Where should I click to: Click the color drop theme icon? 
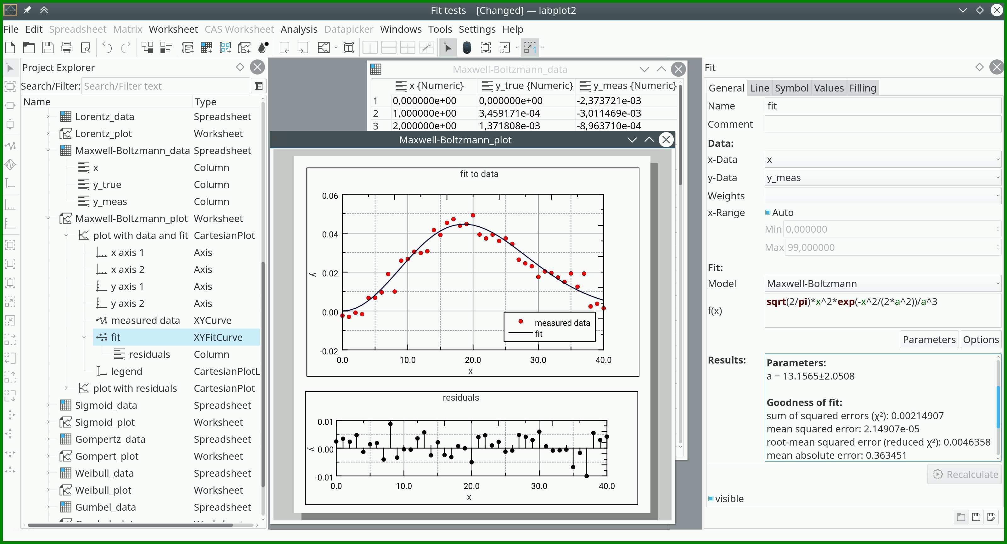coord(263,48)
